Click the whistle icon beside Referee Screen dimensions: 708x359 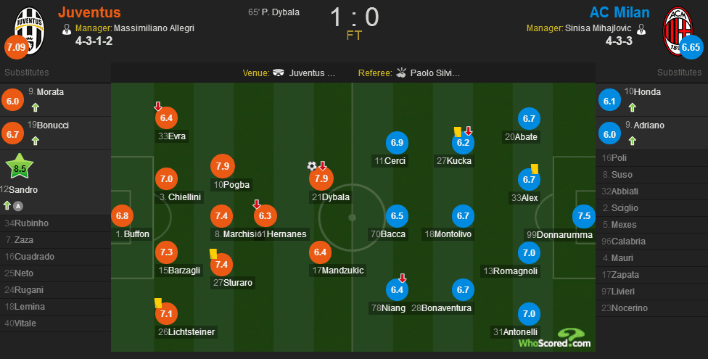[401, 73]
